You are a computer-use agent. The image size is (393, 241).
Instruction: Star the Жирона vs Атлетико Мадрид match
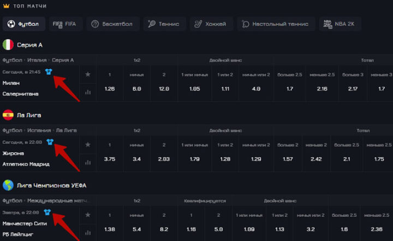(87, 144)
